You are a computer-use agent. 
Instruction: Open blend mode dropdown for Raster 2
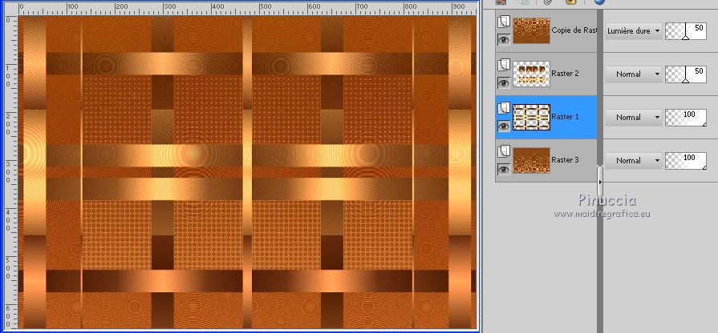pyautogui.click(x=634, y=74)
